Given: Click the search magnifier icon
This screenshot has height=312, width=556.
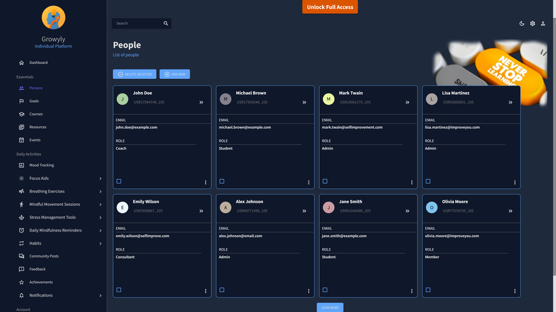Looking at the screenshot, I should point(166,23).
